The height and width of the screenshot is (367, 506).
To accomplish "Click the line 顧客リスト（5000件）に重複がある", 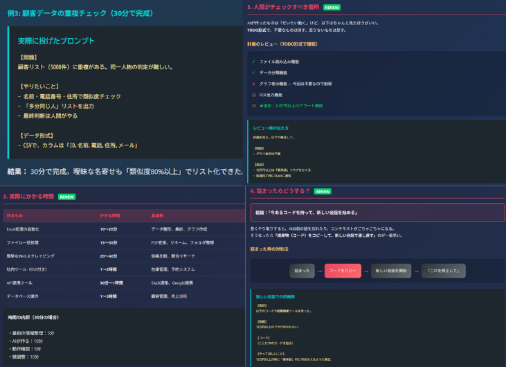I will pos(96,67).
